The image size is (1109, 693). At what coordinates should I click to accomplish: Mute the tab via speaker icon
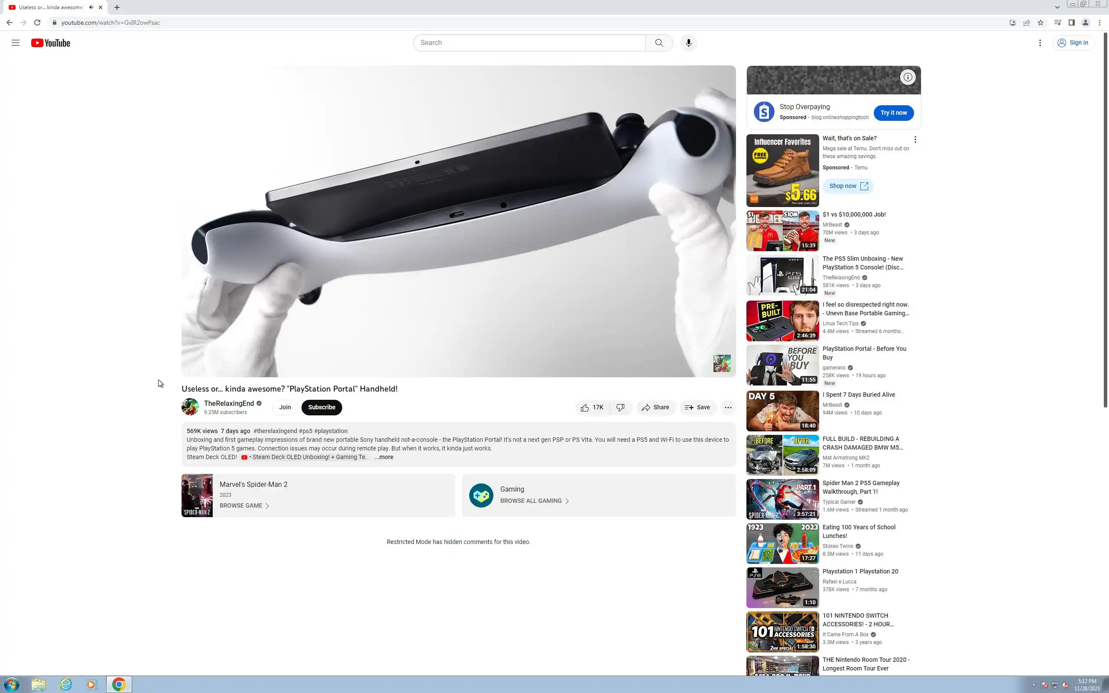pos(91,7)
